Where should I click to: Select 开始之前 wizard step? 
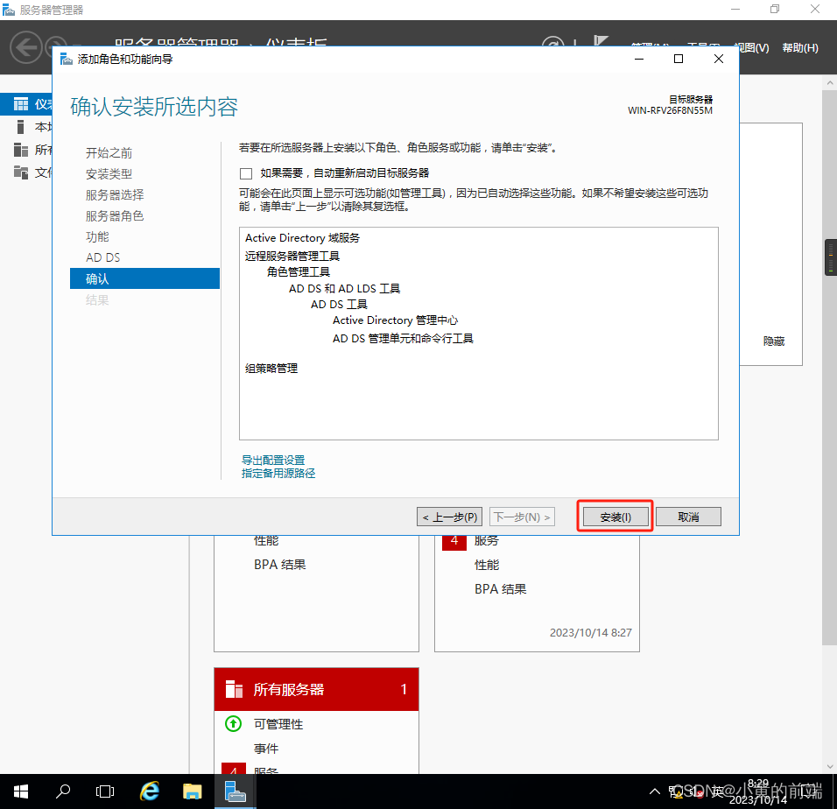point(109,153)
